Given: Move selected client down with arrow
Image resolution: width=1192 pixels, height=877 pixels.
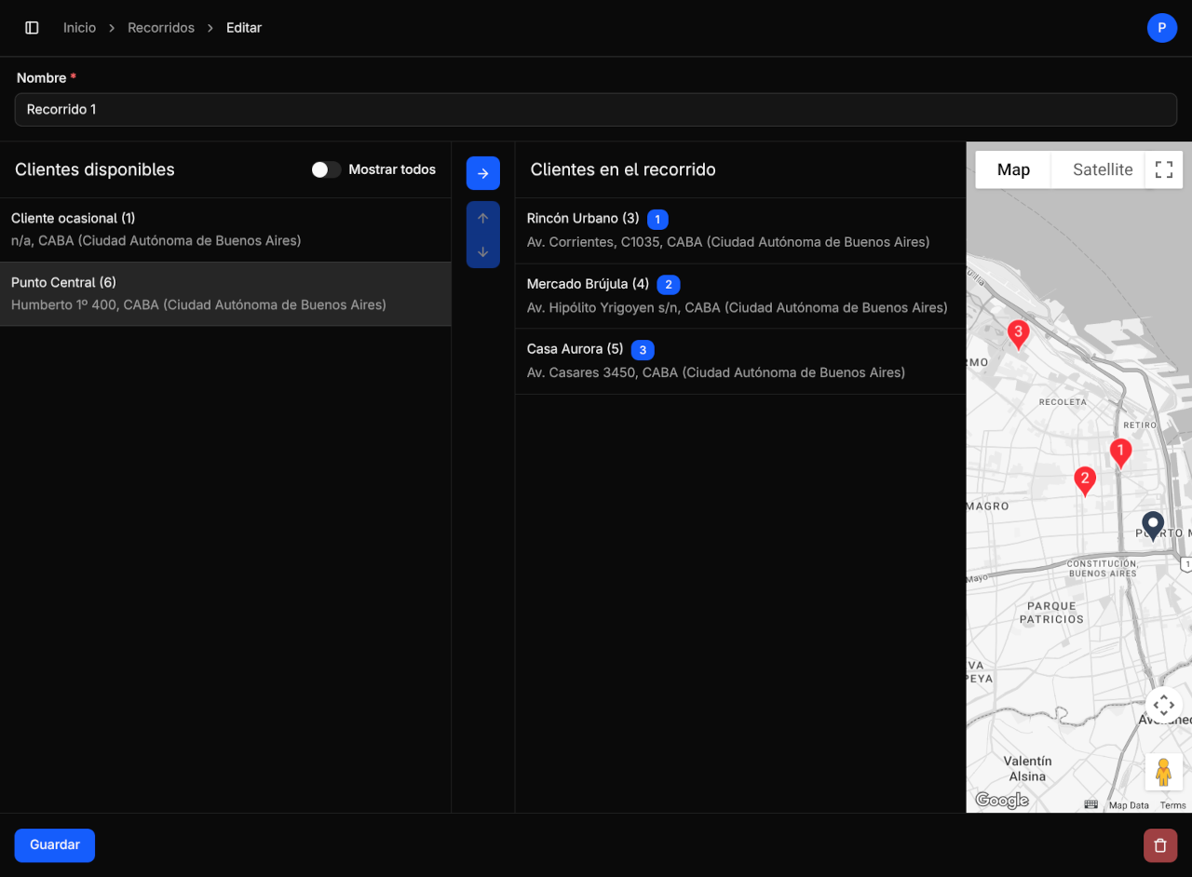Looking at the screenshot, I should [x=482, y=251].
